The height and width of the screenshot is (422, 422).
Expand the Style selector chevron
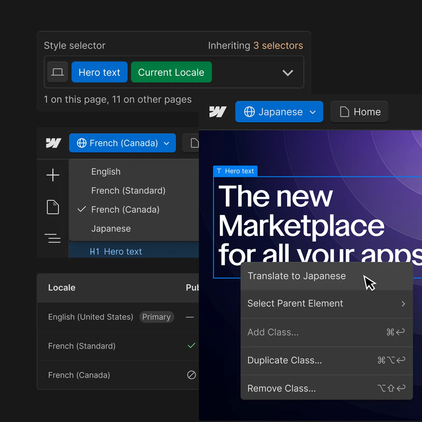coord(287,73)
